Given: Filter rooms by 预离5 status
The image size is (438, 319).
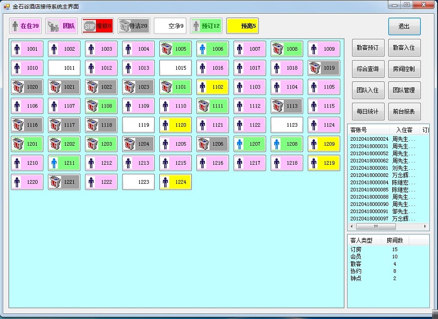Looking at the screenshot, I should click(243, 26).
